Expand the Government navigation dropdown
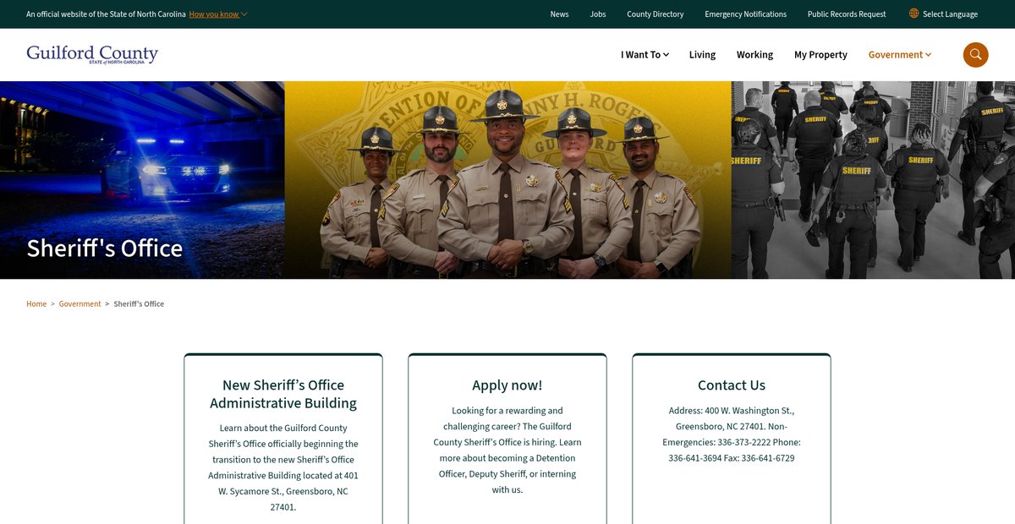 pyautogui.click(x=899, y=55)
